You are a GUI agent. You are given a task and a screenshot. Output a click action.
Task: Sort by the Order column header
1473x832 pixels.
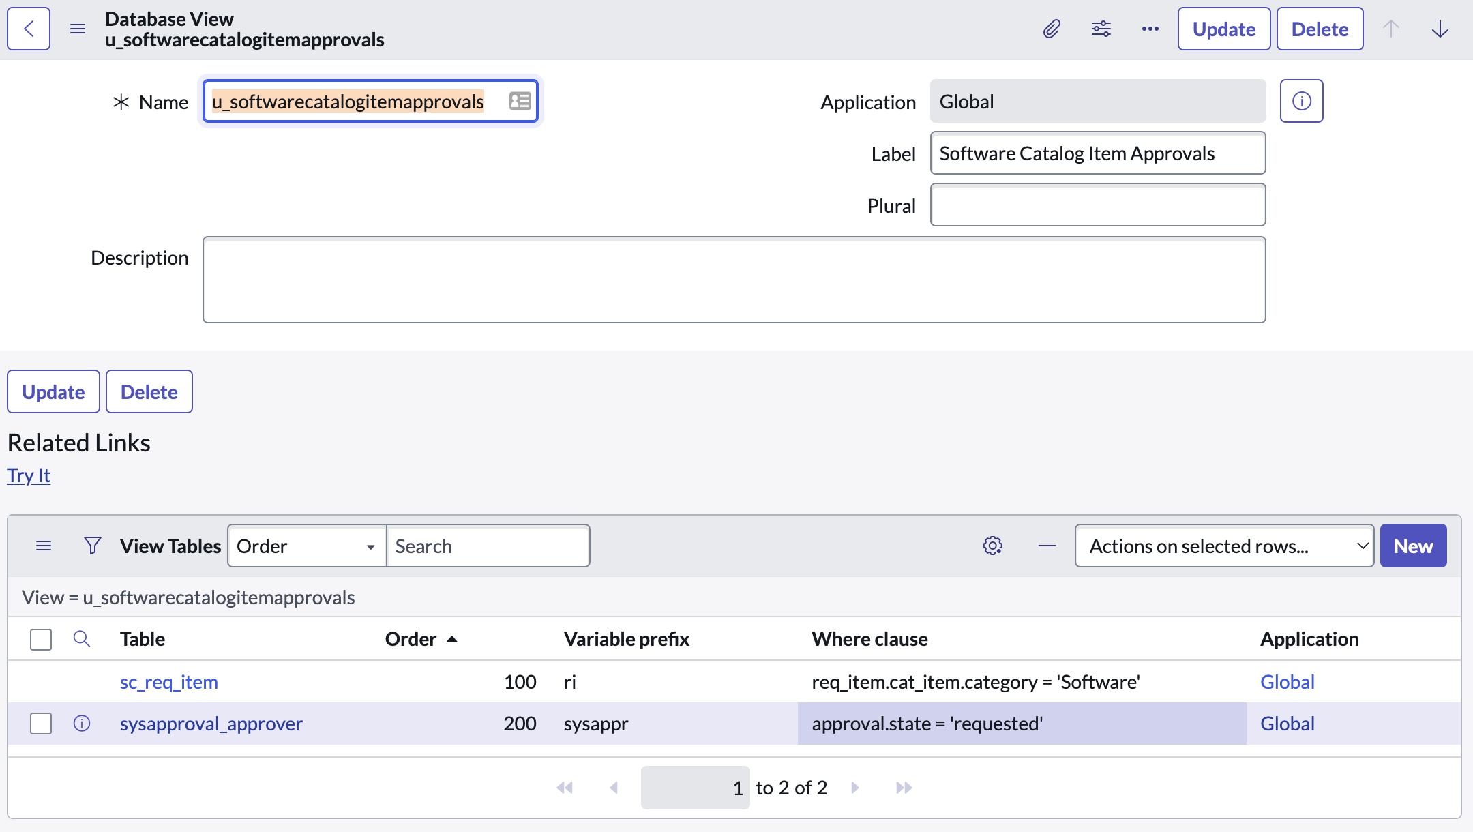point(411,639)
